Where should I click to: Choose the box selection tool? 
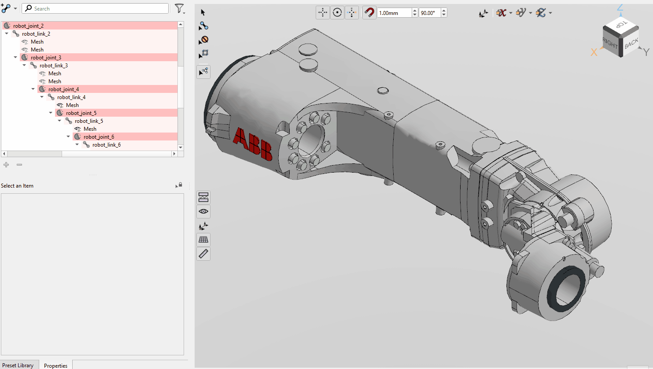click(203, 54)
